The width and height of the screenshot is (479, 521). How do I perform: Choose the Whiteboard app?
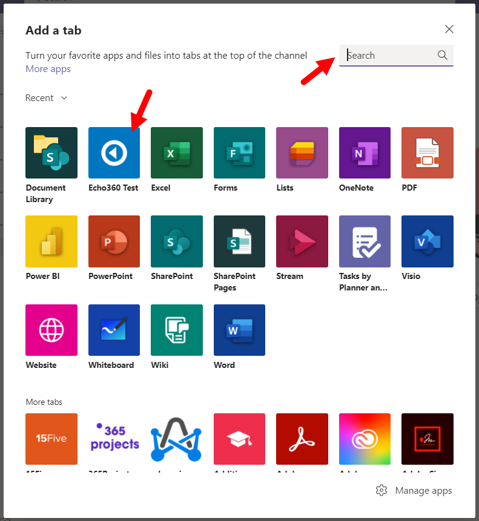114,330
